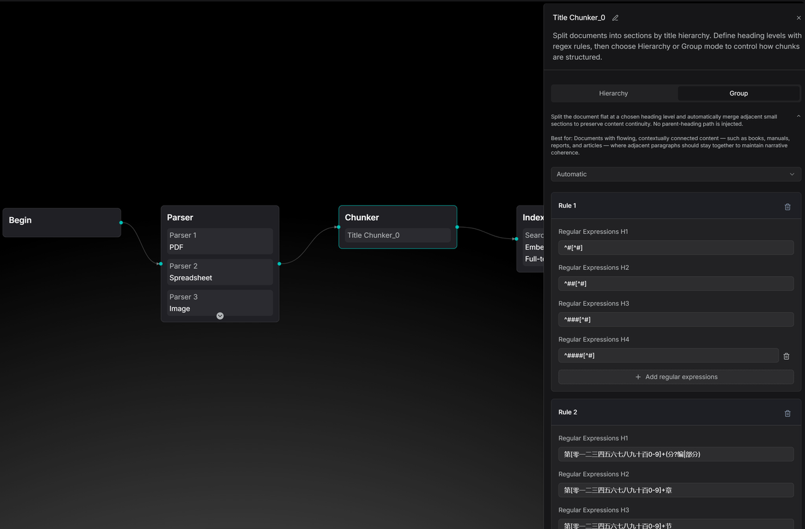Select the Group tab
805x529 pixels.
click(x=738, y=94)
